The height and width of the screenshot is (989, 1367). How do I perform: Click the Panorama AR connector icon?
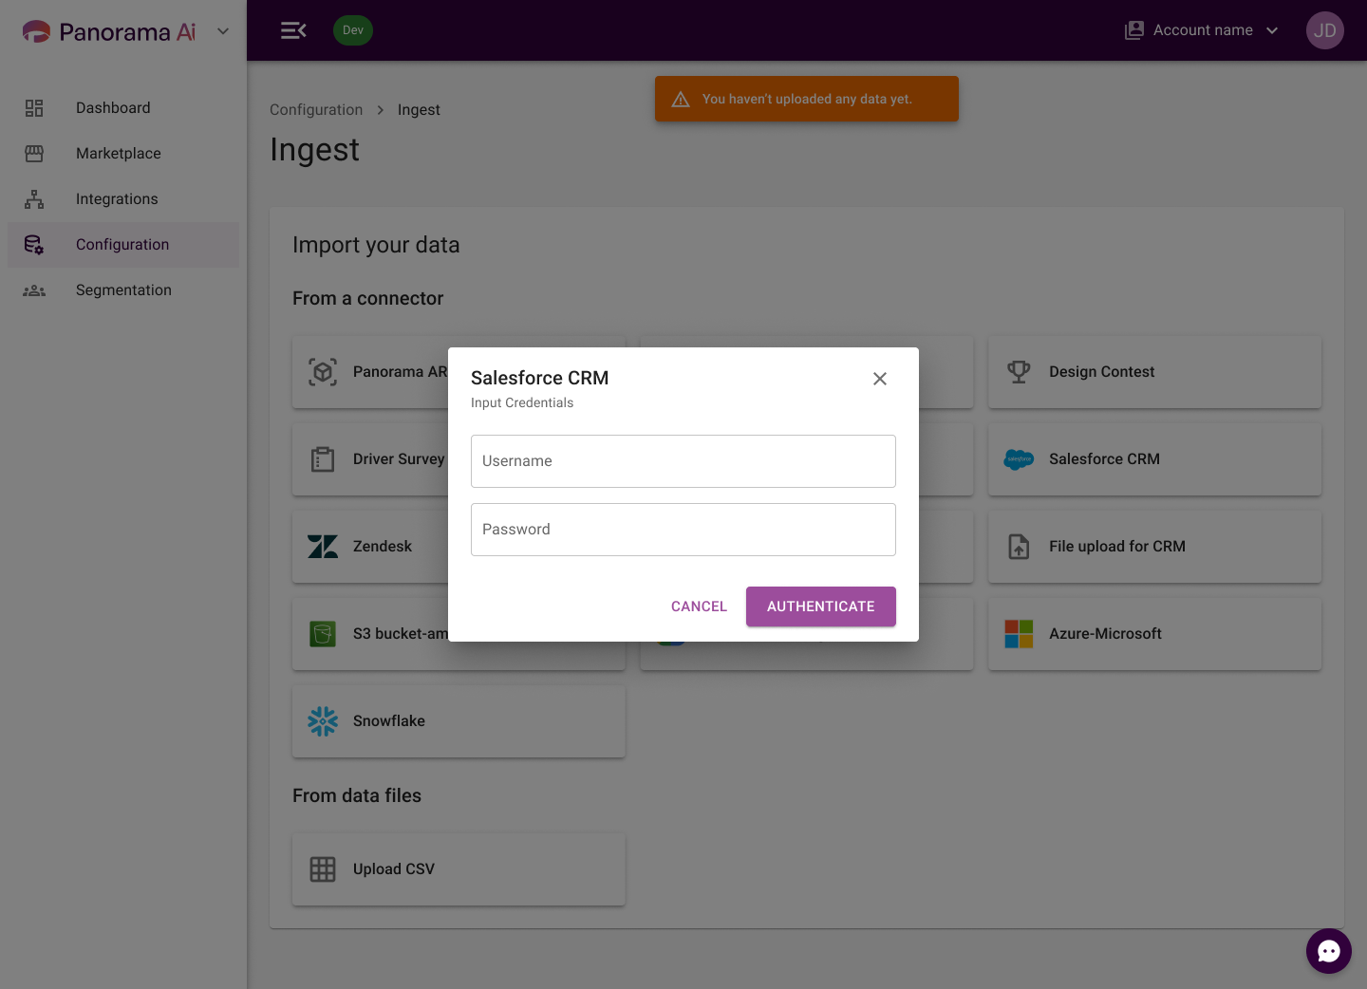323,372
